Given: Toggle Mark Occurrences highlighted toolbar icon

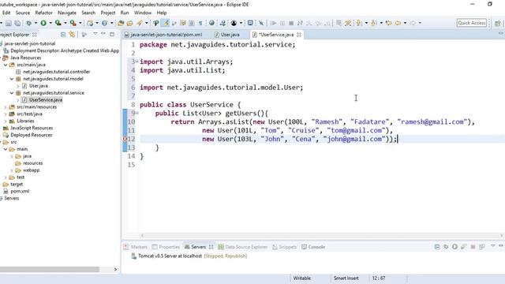Looking at the screenshot, I should (166, 23).
